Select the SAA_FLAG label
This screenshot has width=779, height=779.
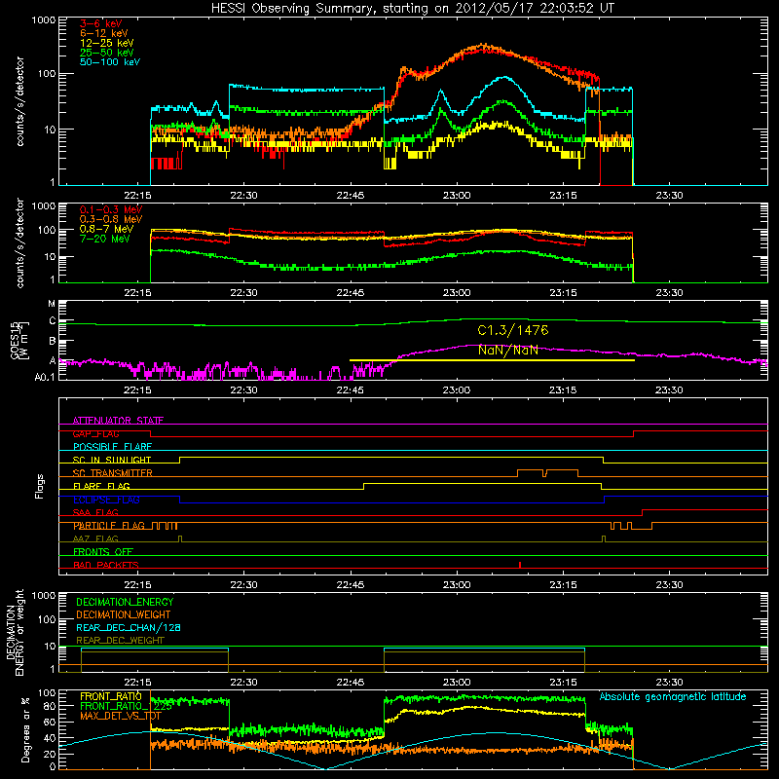coord(95,512)
